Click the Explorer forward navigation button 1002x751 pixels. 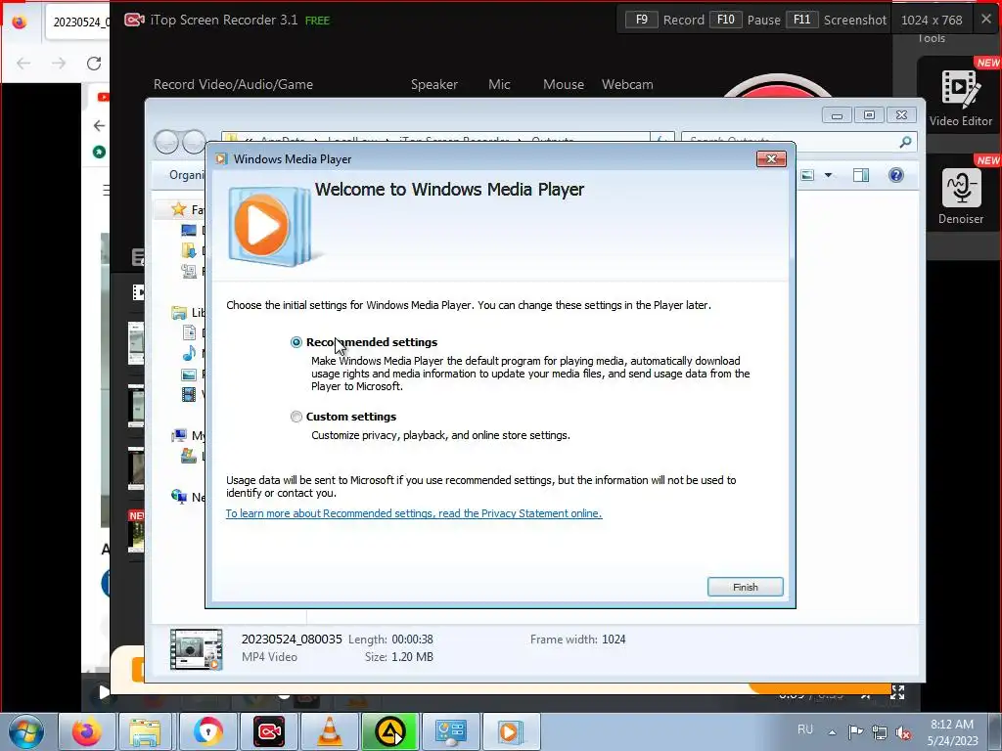coord(194,142)
